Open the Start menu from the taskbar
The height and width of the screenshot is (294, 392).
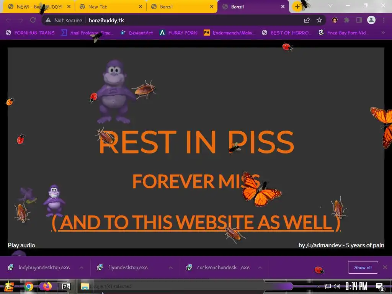pyautogui.click(x=9, y=286)
